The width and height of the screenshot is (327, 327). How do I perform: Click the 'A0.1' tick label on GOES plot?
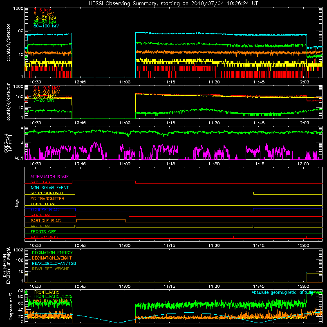pos(19,159)
